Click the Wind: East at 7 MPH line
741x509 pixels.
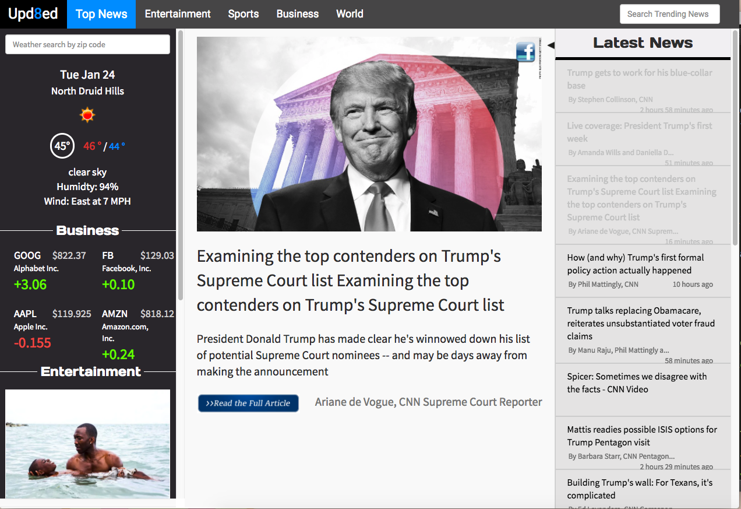pyautogui.click(x=87, y=201)
